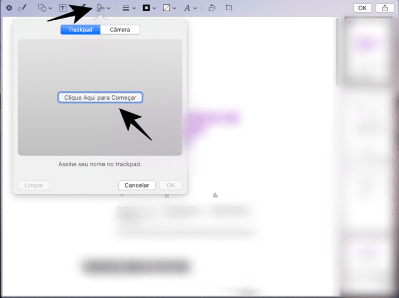This screenshot has width=399, height=298.
Task: Close the markup toolbar with X
Action: point(9,8)
